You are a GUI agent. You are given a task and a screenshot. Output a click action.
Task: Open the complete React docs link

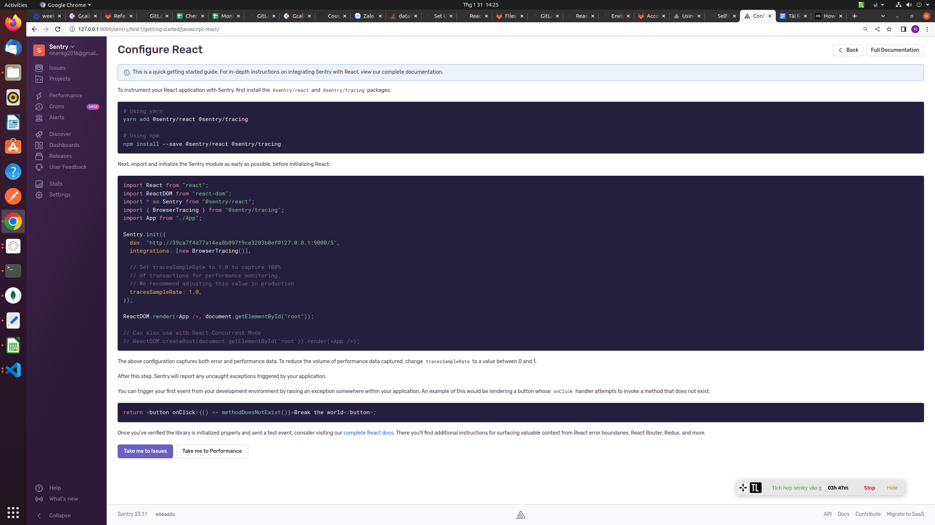(368, 433)
